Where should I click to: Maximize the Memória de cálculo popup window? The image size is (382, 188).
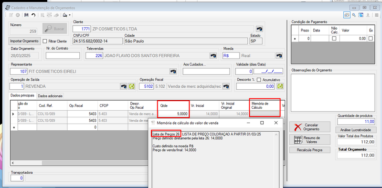(262, 123)
